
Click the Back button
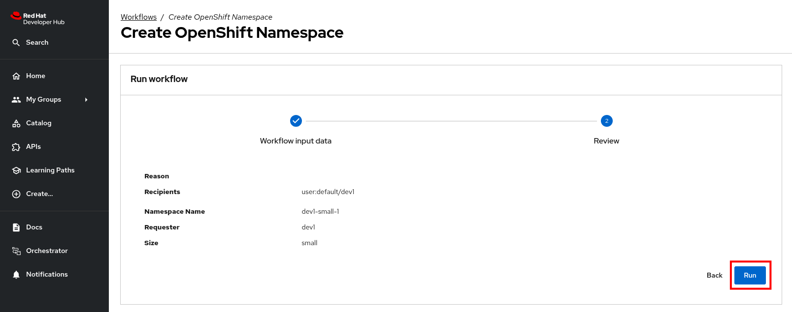714,275
